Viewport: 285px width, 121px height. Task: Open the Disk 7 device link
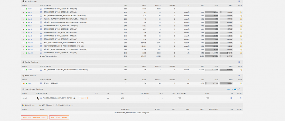[x=30, y=33]
